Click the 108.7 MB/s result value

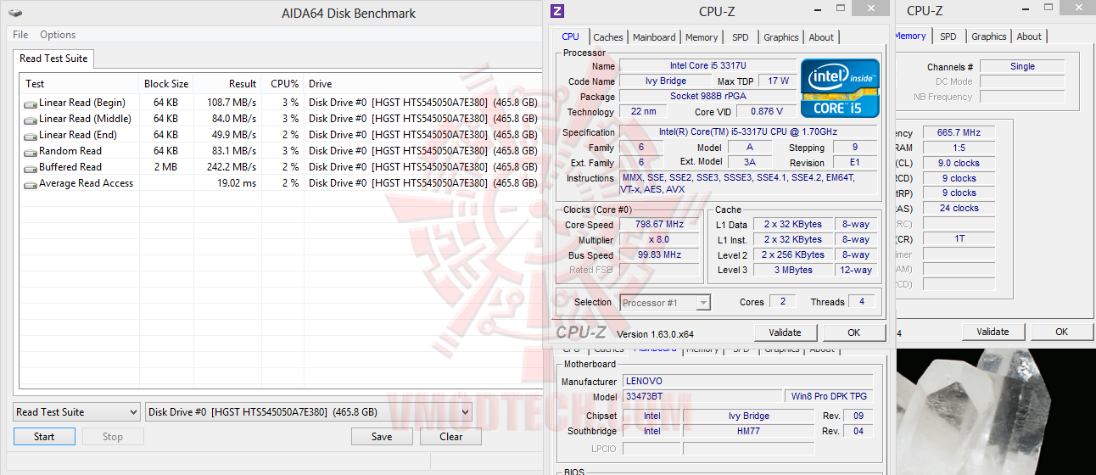[x=232, y=103]
